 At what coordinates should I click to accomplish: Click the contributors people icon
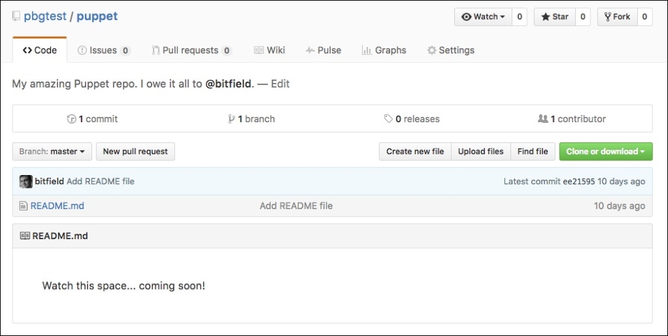(x=542, y=119)
